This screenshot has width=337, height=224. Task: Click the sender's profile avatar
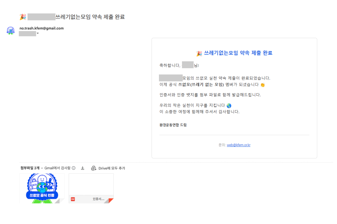pyautogui.click(x=10, y=31)
